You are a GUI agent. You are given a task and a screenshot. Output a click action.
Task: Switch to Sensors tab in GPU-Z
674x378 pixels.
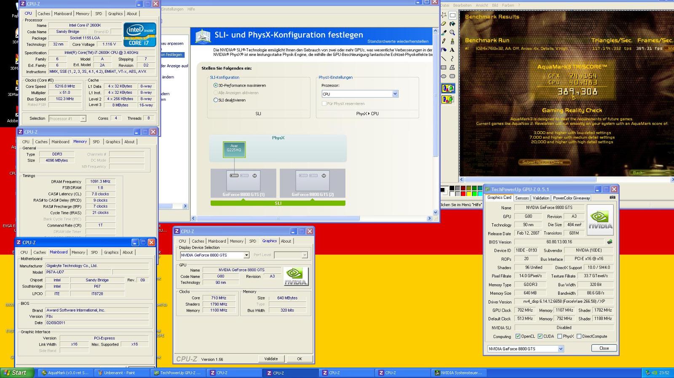pyautogui.click(x=522, y=198)
